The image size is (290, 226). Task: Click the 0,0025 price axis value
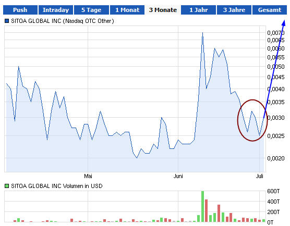276,136
